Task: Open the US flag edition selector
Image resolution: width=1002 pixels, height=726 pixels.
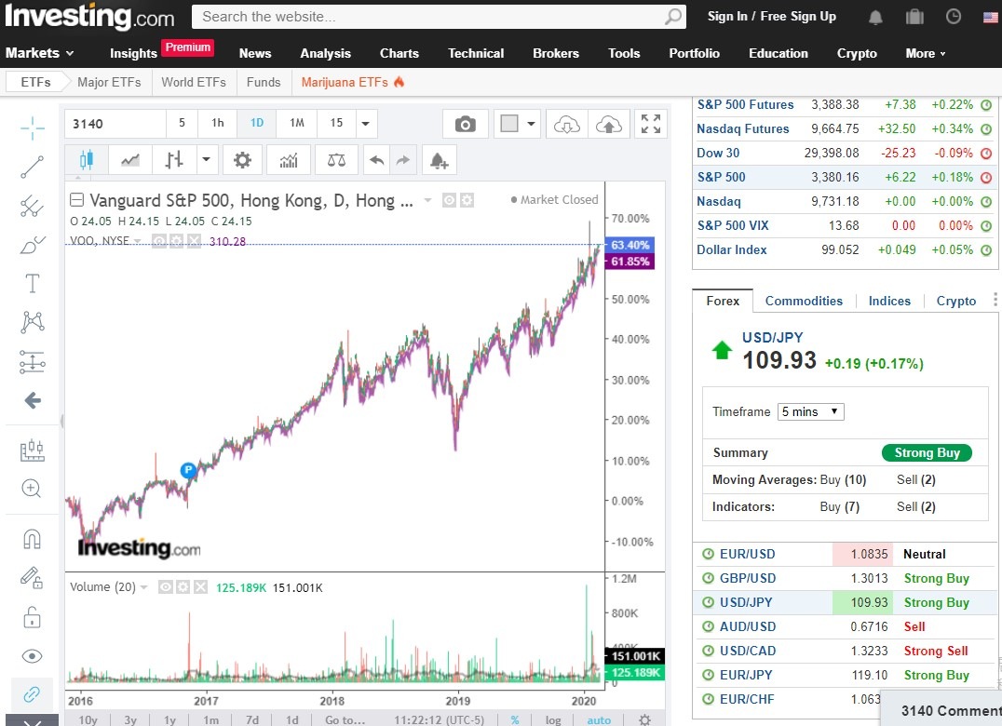Action: (x=991, y=18)
